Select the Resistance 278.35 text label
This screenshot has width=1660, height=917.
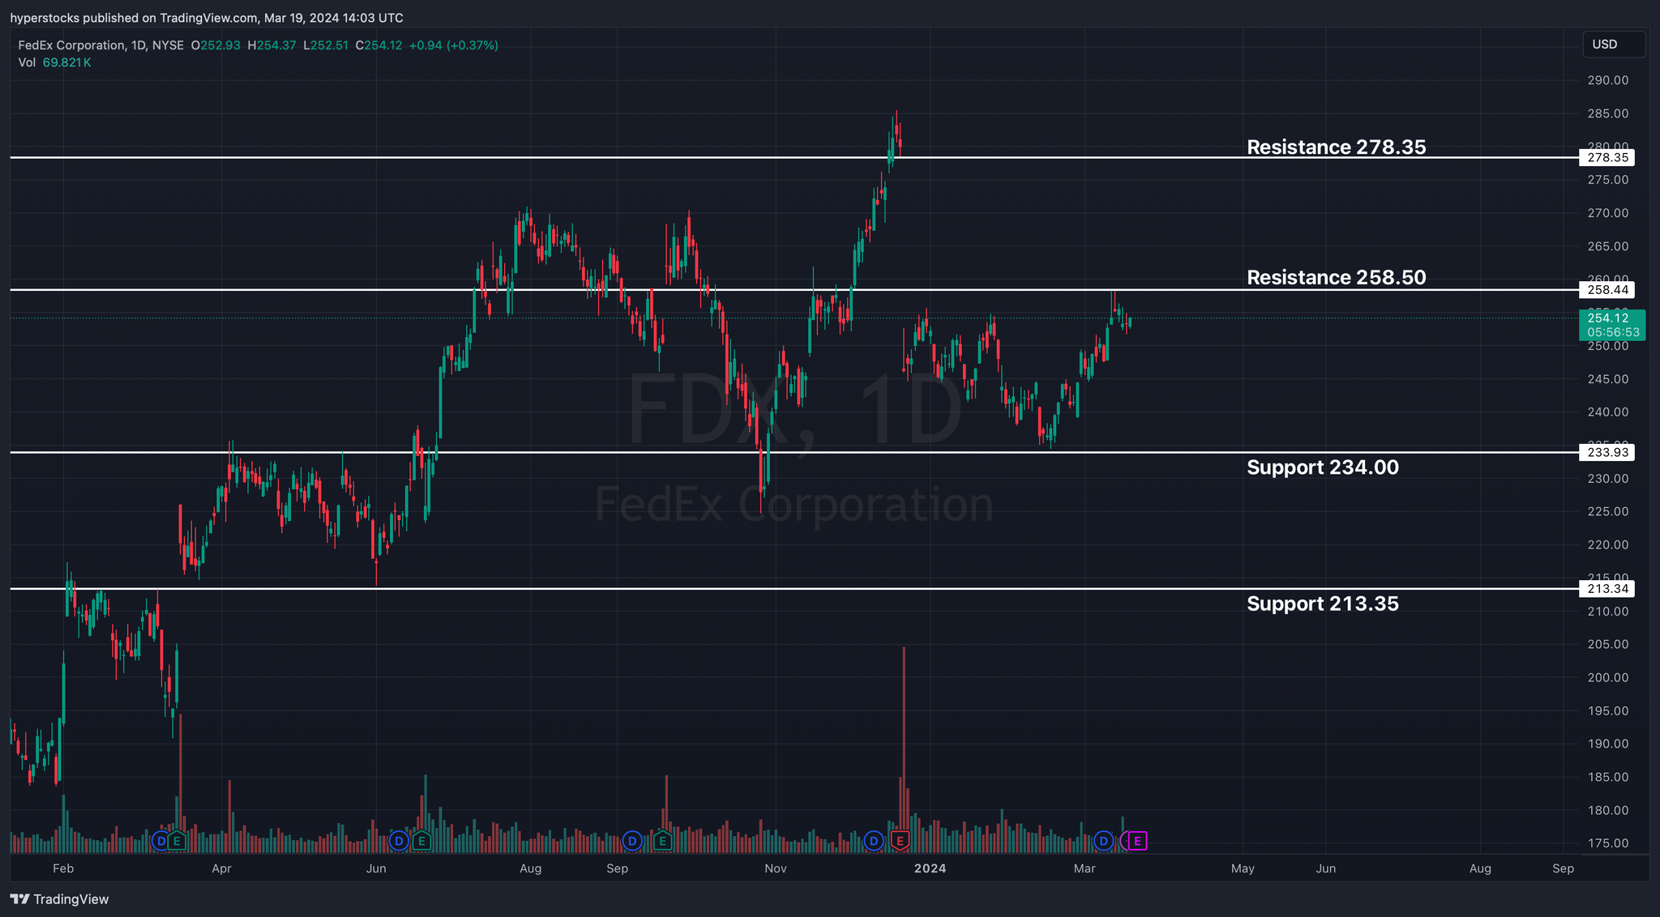tap(1336, 147)
